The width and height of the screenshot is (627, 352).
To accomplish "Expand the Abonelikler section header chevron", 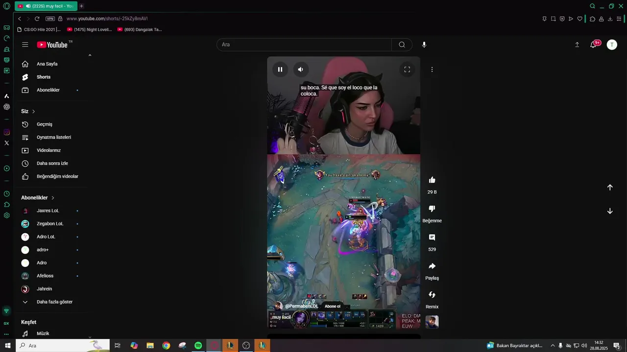I will tap(53, 198).
